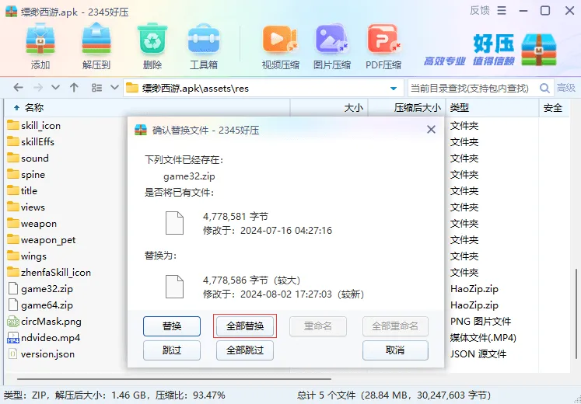Go forward with the right arrow
581x404 pixels.
click(37, 88)
